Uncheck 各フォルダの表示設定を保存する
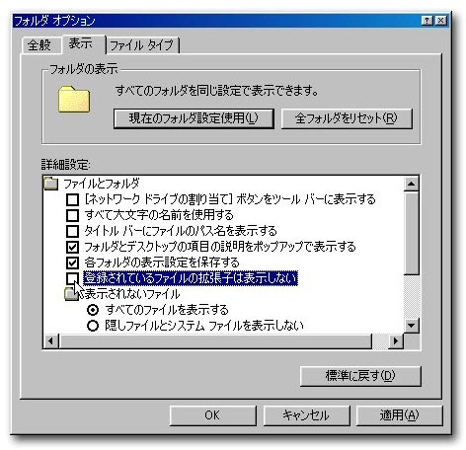The height and width of the screenshot is (450, 466). click(x=72, y=262)
